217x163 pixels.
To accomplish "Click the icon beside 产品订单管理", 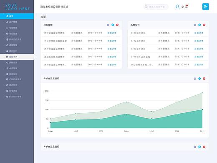I will click(x=7, y=79).
